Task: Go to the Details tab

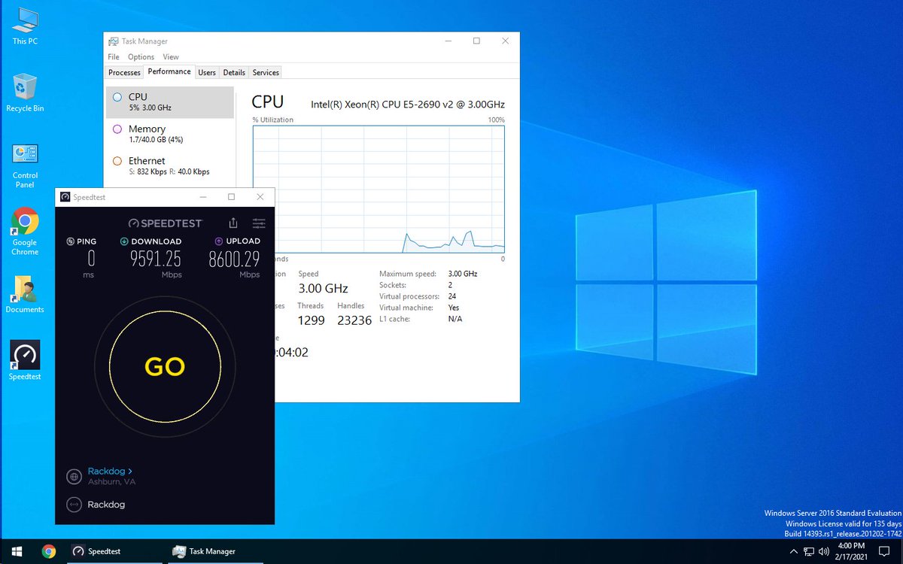Action: (x=234, y=72)
